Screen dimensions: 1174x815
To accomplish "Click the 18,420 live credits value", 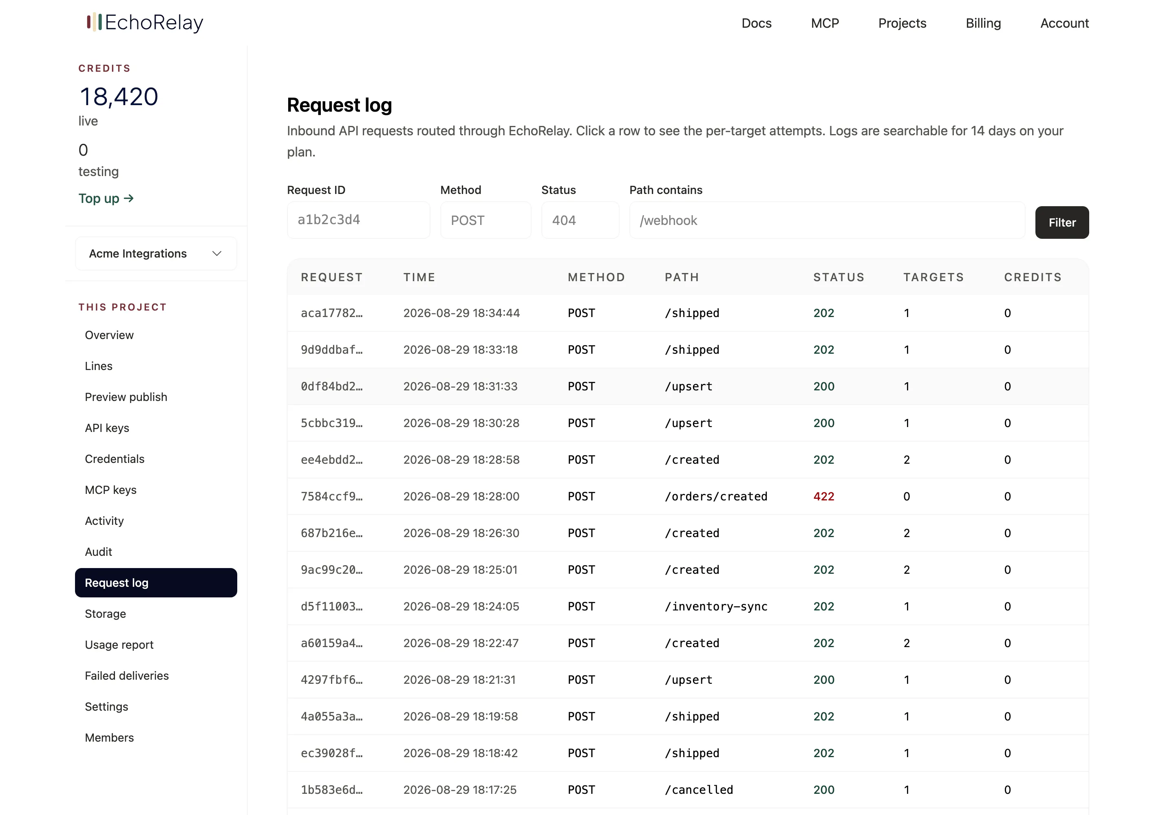I will 119,97.
